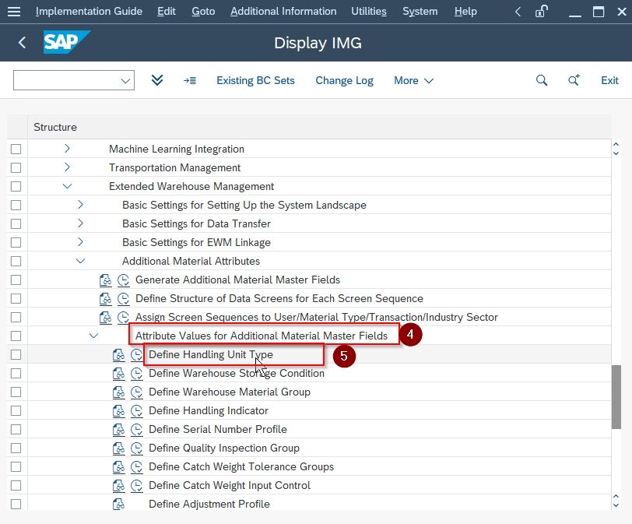Viewport: 632px width, 524px height.
Task: Tick the checkbox for Attribute Values for Additional Material Master Fields
Action: point(16,336)
